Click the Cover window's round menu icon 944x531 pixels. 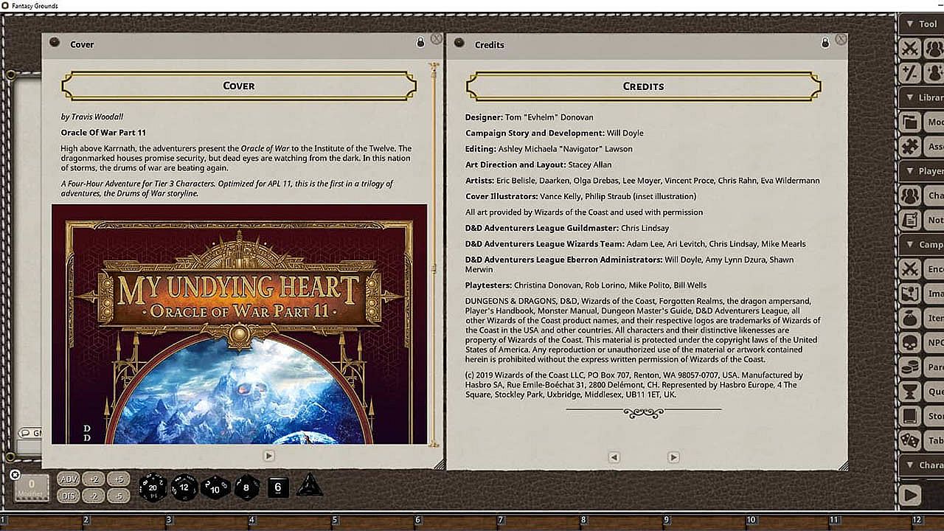pos(55,43)
